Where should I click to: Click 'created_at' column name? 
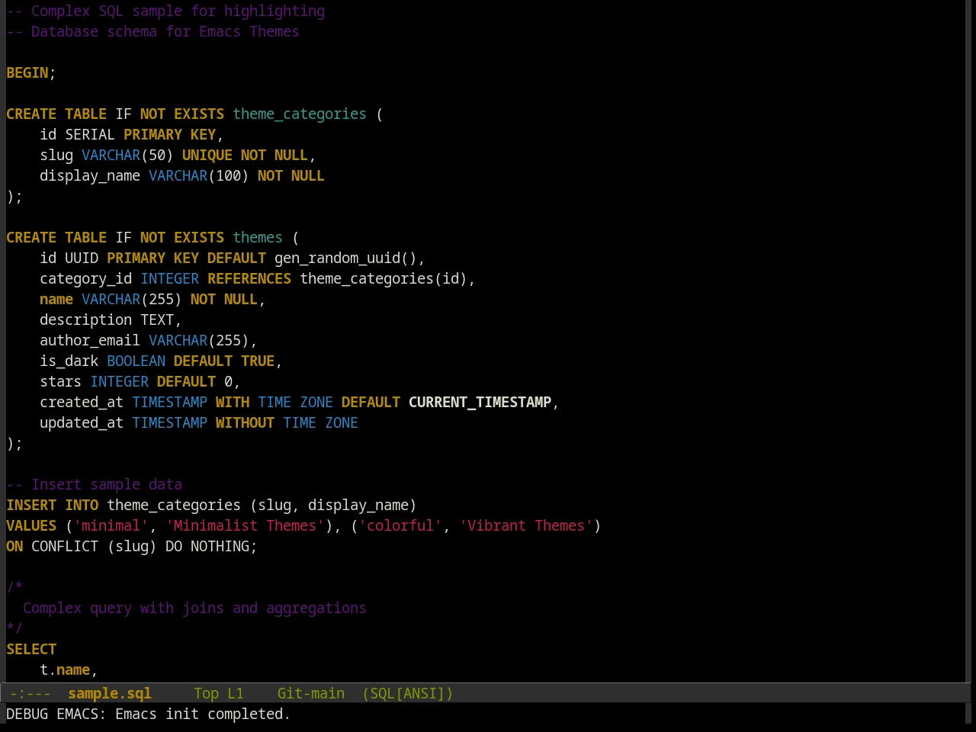click(82, 403)
